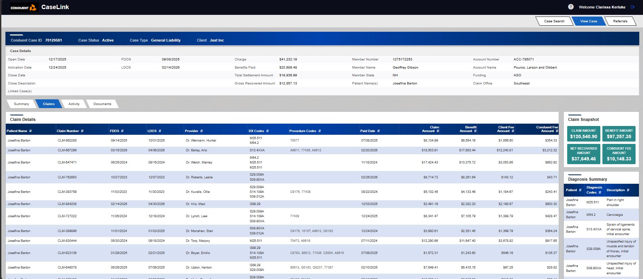
Task: Click provider Dr. Bailey, Arlo
Action: click(x=196, y=150)
